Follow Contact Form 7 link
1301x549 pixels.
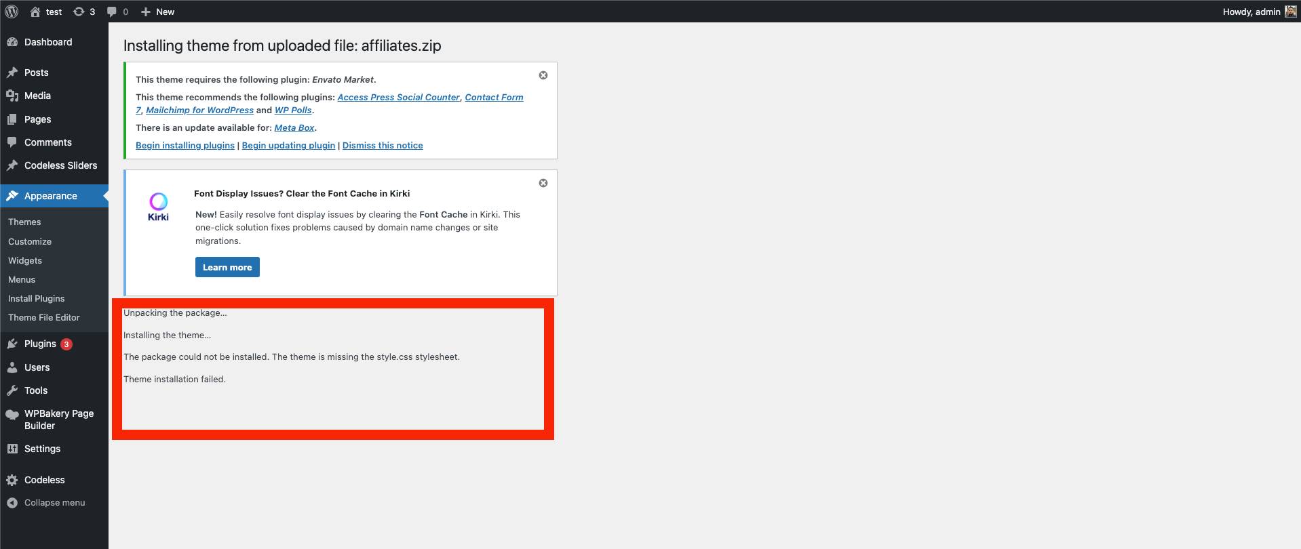click(x=494, y=97)
